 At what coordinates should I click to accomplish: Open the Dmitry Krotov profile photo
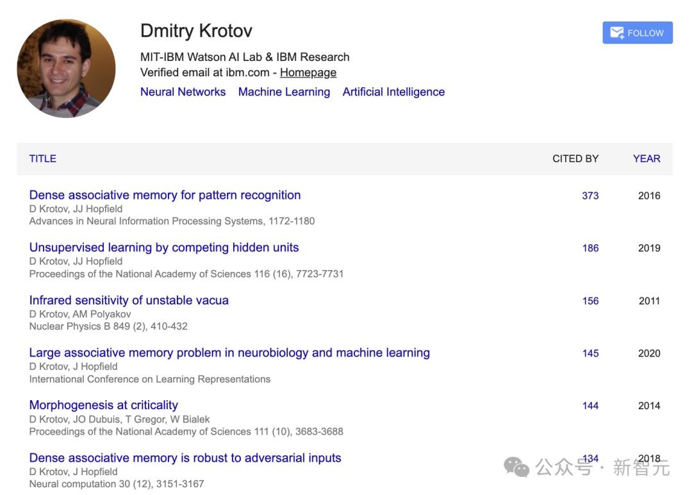click(x=66, y=69)
